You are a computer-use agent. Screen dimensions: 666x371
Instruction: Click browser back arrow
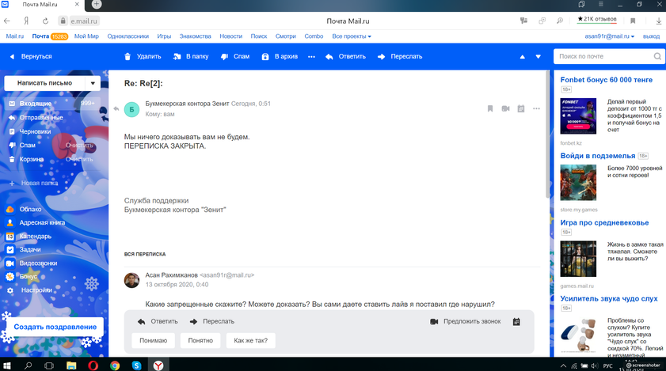7,21
